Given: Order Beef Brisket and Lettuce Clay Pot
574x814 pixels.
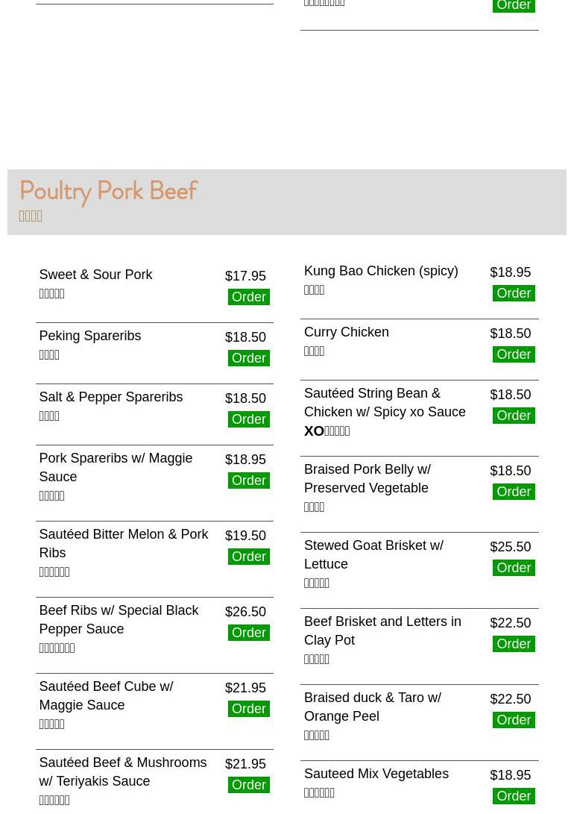Looking at the screenshot, I should point(514,644).
